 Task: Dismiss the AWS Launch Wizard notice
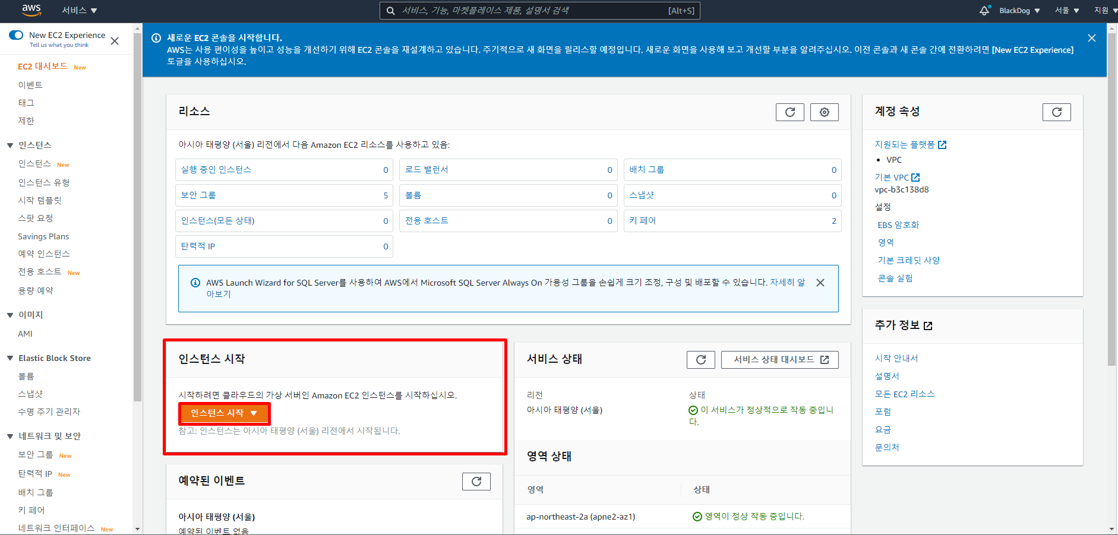[x=820, y=283]
